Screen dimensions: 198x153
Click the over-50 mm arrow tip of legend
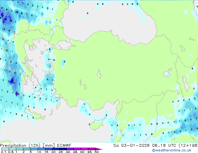tap(99, 149)
